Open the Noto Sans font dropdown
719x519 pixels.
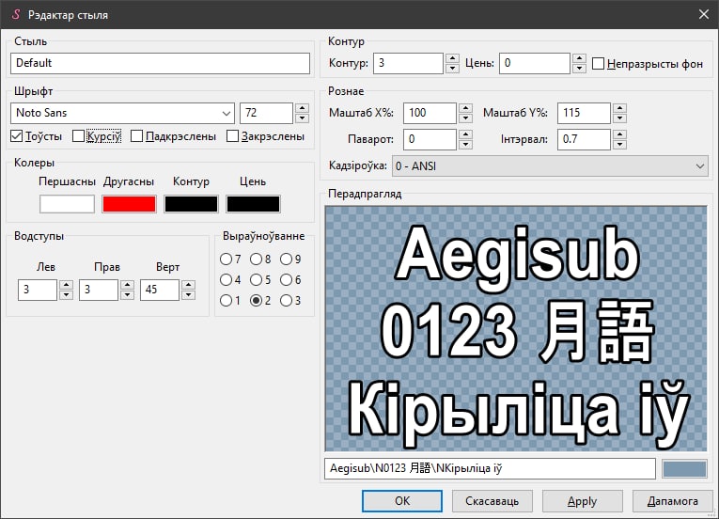click(x=227, y=114)
